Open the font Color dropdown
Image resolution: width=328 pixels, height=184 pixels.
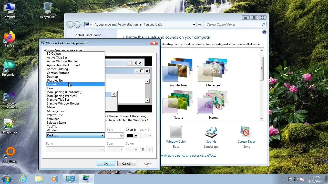[132, 149]
